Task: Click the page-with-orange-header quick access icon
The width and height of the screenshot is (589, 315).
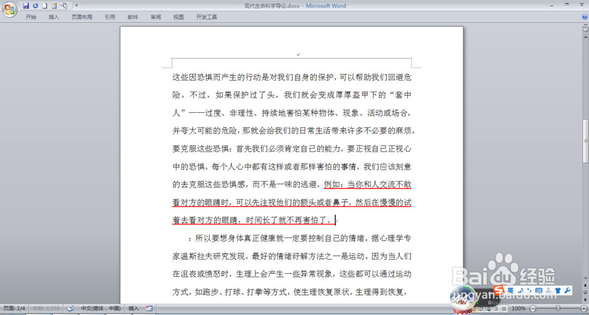Action: coord(54,6)
